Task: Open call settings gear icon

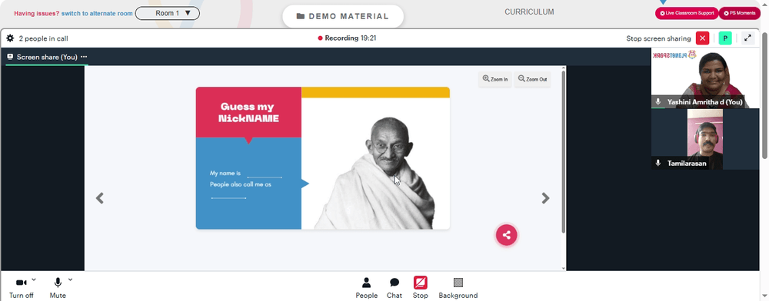Action: click(10, 38)
